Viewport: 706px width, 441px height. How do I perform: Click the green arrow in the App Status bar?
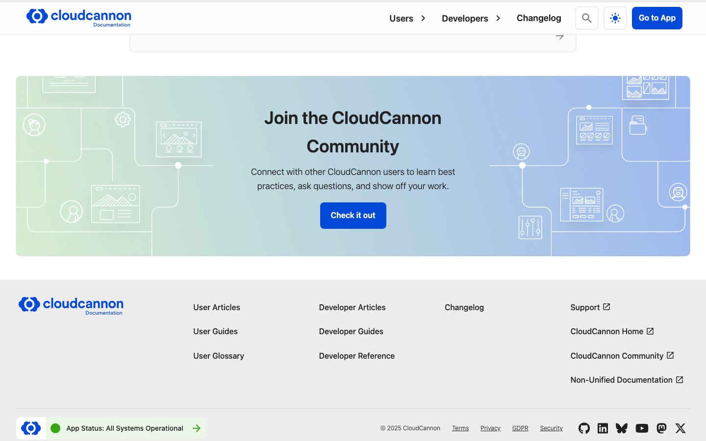pyautogui.click(x=197, y=428)
